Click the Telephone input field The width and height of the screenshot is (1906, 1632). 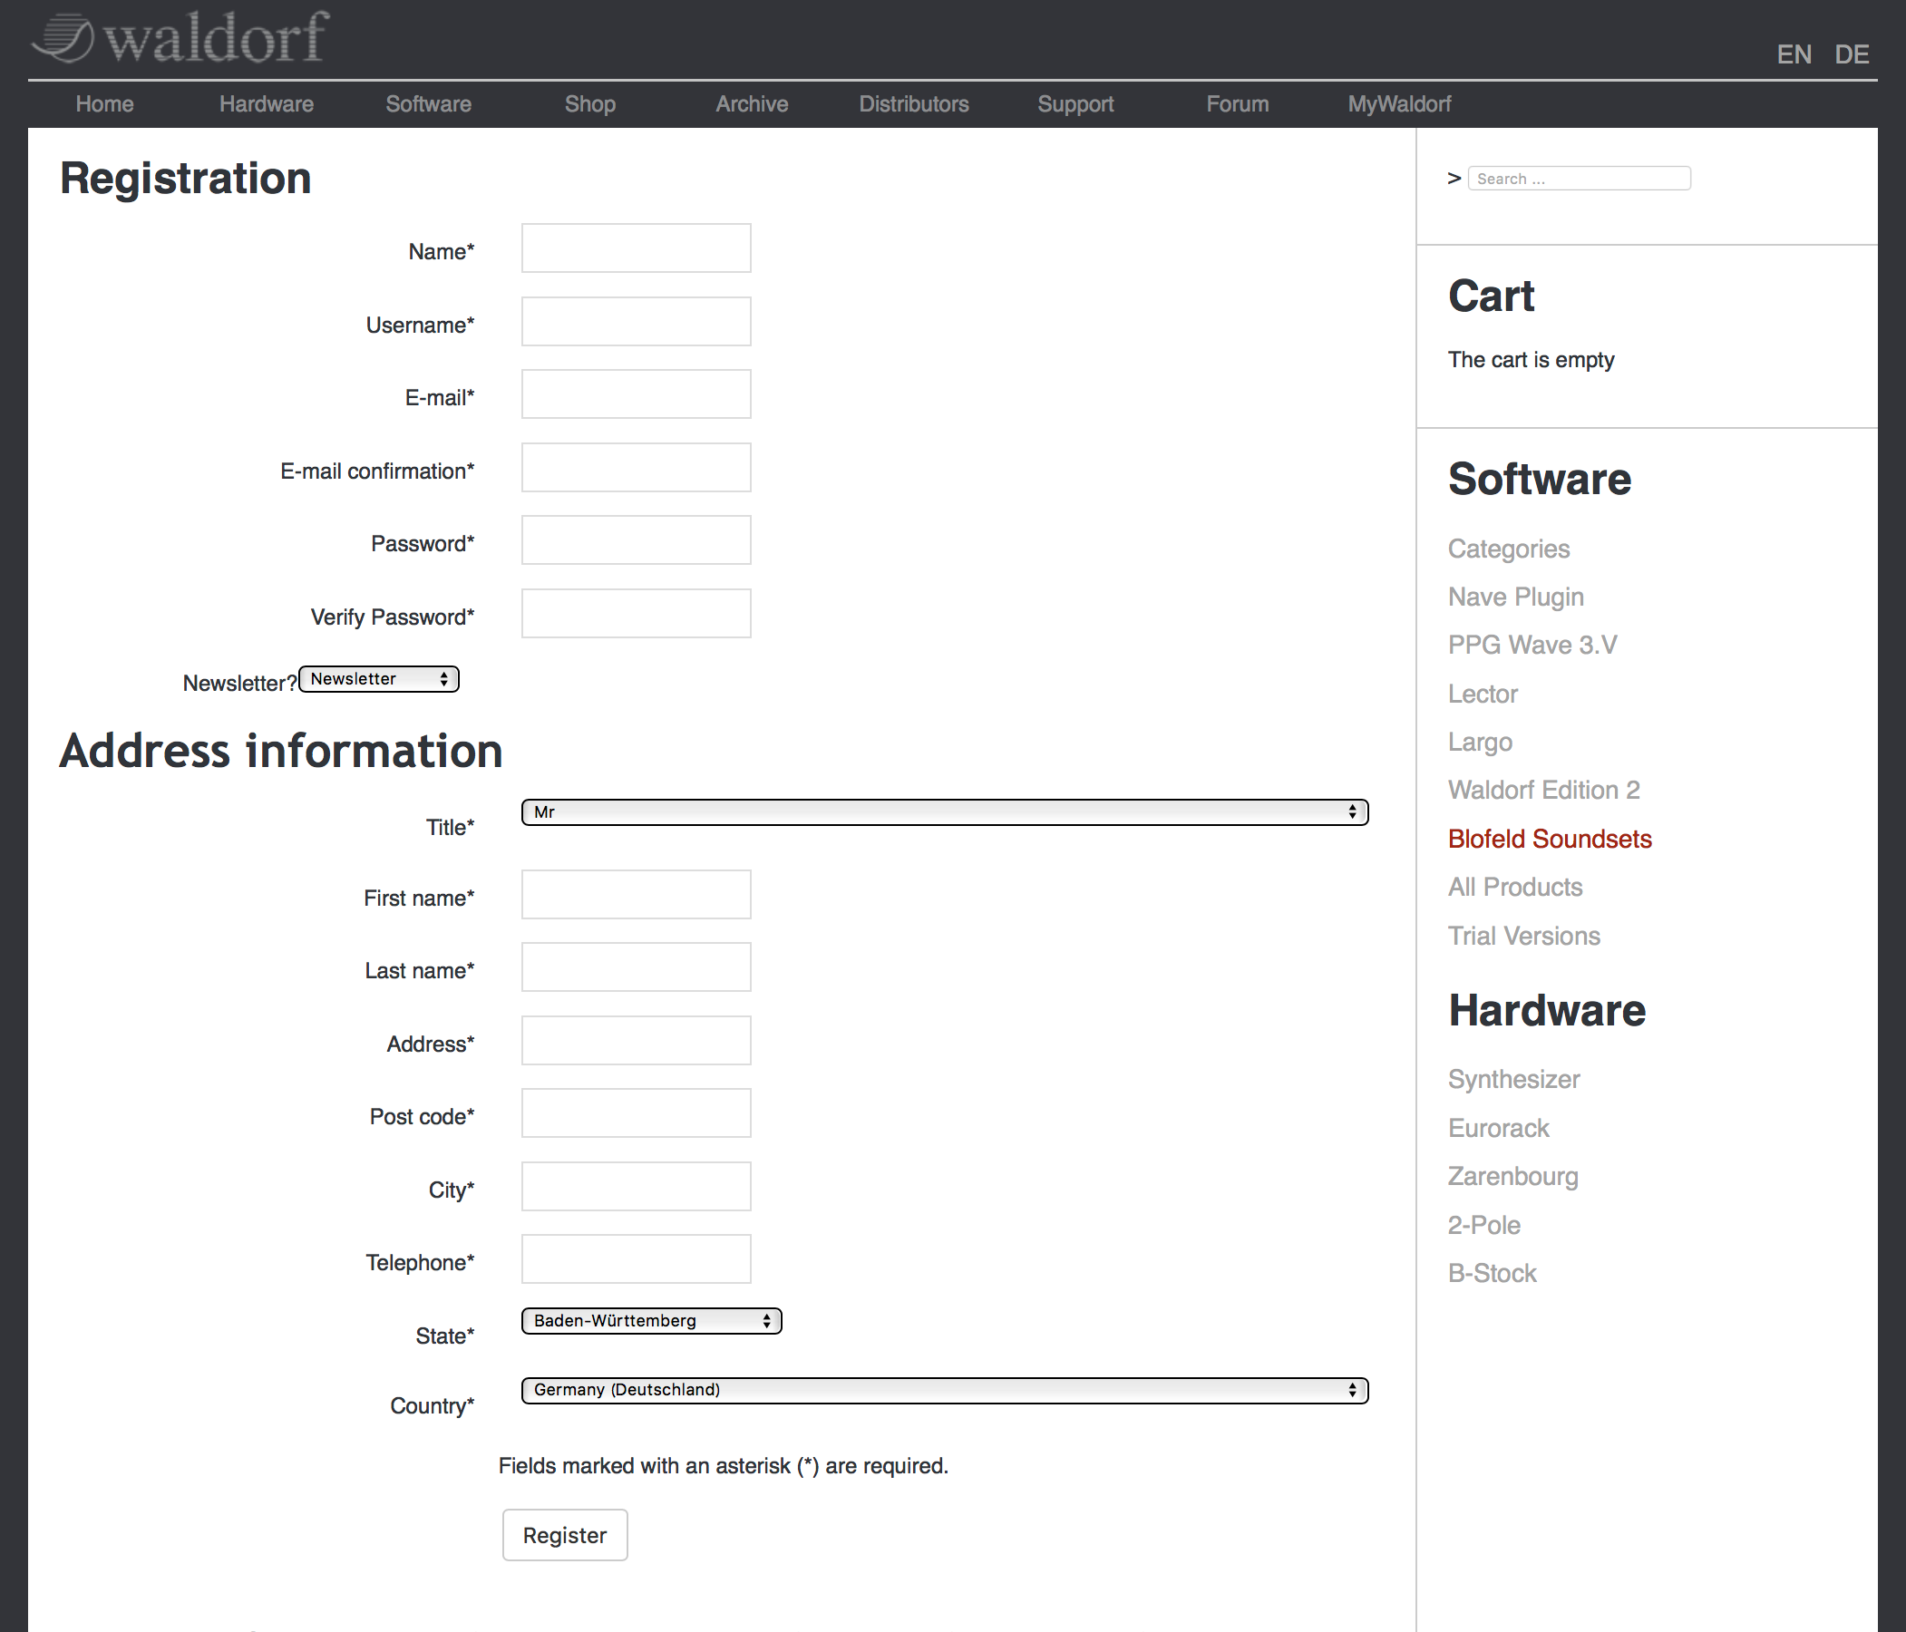click(x=636, y=1259)
